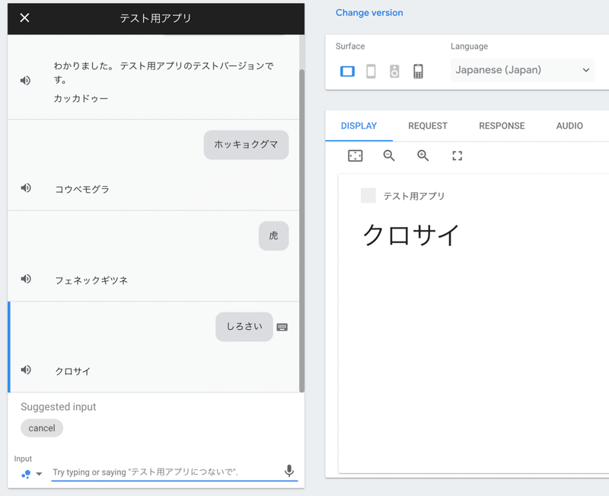Switch to the AUDIO tab
The image size is (609, 496).
coord(569,126)
